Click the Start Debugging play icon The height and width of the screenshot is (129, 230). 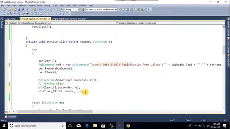click(x=62, y=10)
